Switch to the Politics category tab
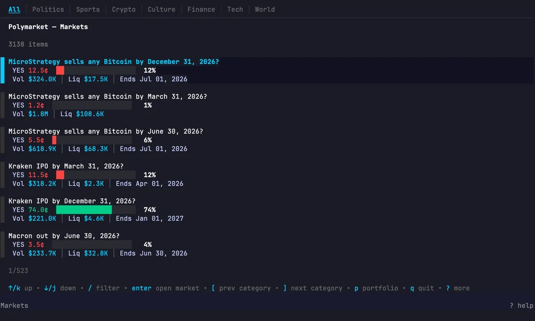The height and width of the screenshot is (321, 535). pyautogui.click(x=48, y=9)
